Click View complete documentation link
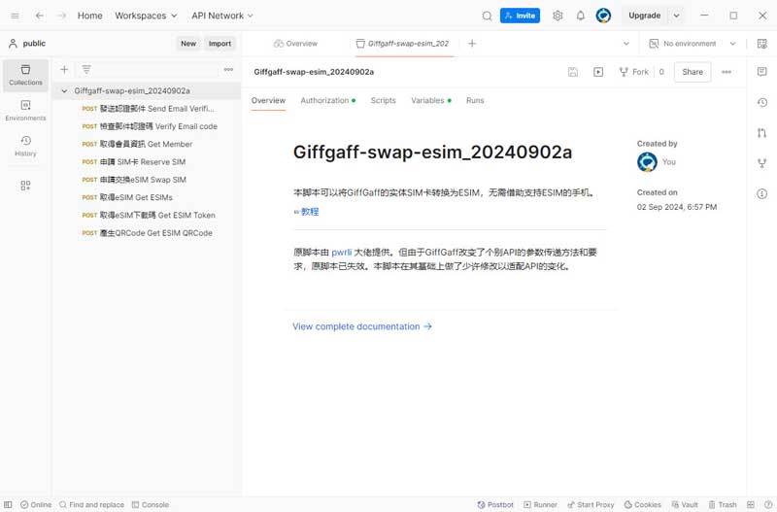Image resolution: width=777 pixels, height=512 pixels. [x=361, y=327]
